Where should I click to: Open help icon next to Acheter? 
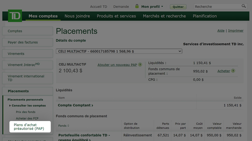[233, 71]
